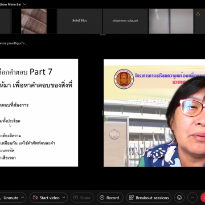Open the video options arrow beside Start video

(64, 198)
